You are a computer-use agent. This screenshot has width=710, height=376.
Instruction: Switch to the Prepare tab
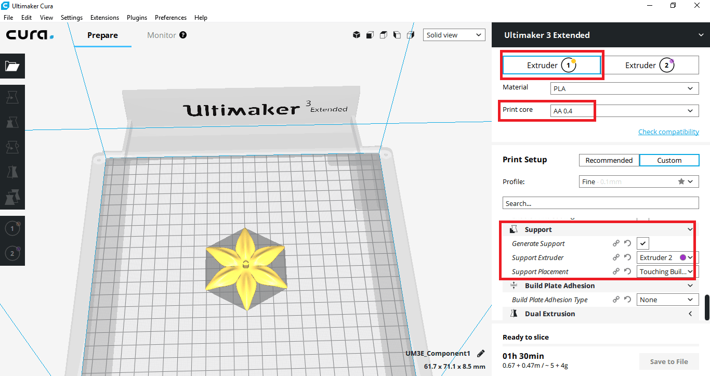pos(102,35)
